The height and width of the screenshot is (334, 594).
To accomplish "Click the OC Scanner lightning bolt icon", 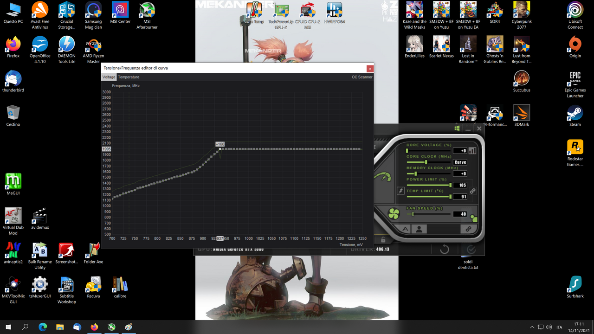I will click(401, 191).
